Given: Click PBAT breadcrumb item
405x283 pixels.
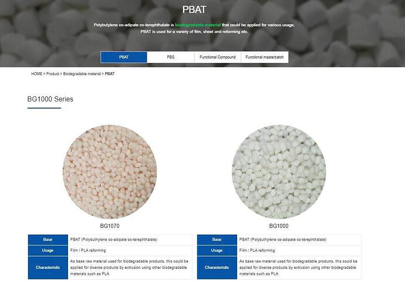Looking at the screenshot, I should pos(110,73).
